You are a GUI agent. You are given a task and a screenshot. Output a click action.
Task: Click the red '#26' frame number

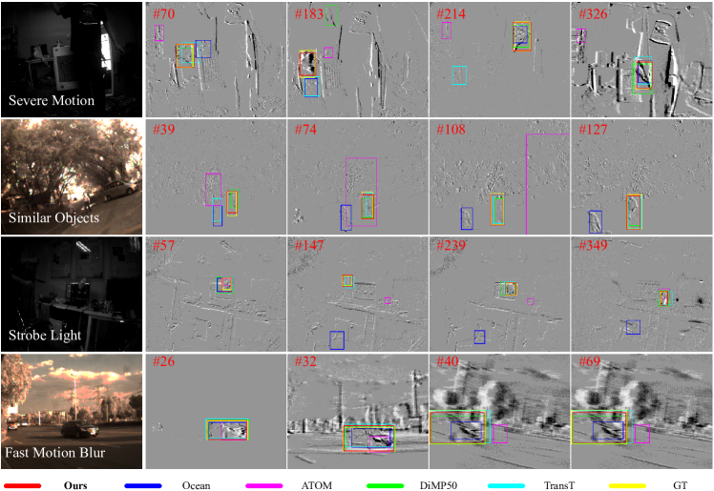click(x=164, y=362)
